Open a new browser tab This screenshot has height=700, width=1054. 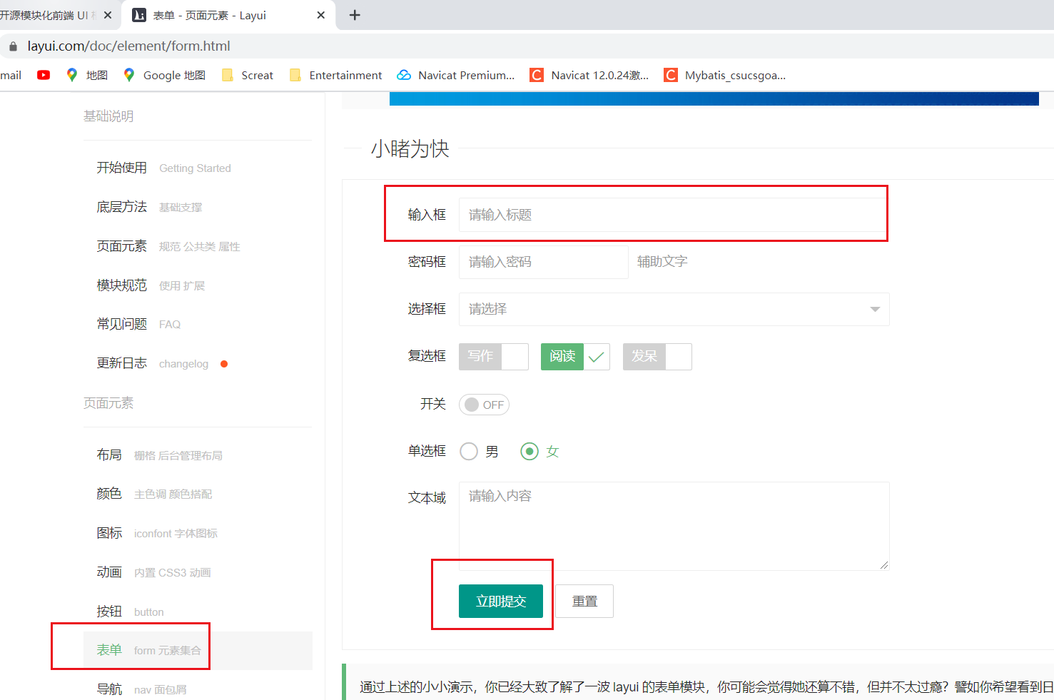tap(355, 14)
